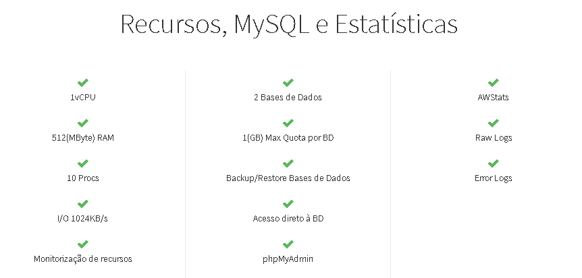Image resolution: width=582 pixels, height=278 pixels.
Task: Click the checkmark above Error Logs
Action: [494, 163]
